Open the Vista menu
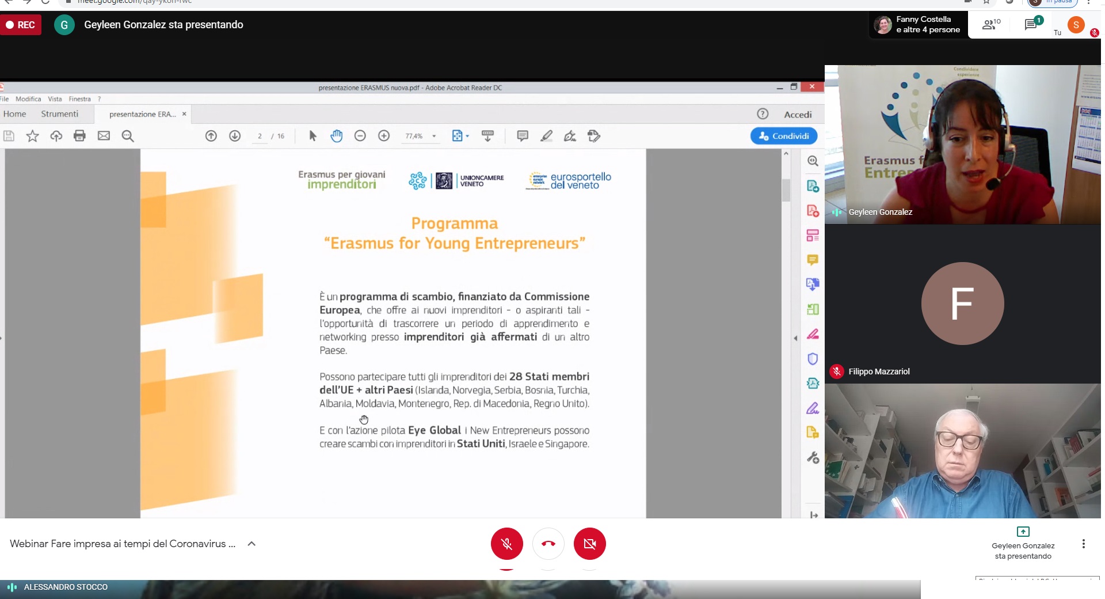This screenshot has height=599, width=1105. coord(55,99)
